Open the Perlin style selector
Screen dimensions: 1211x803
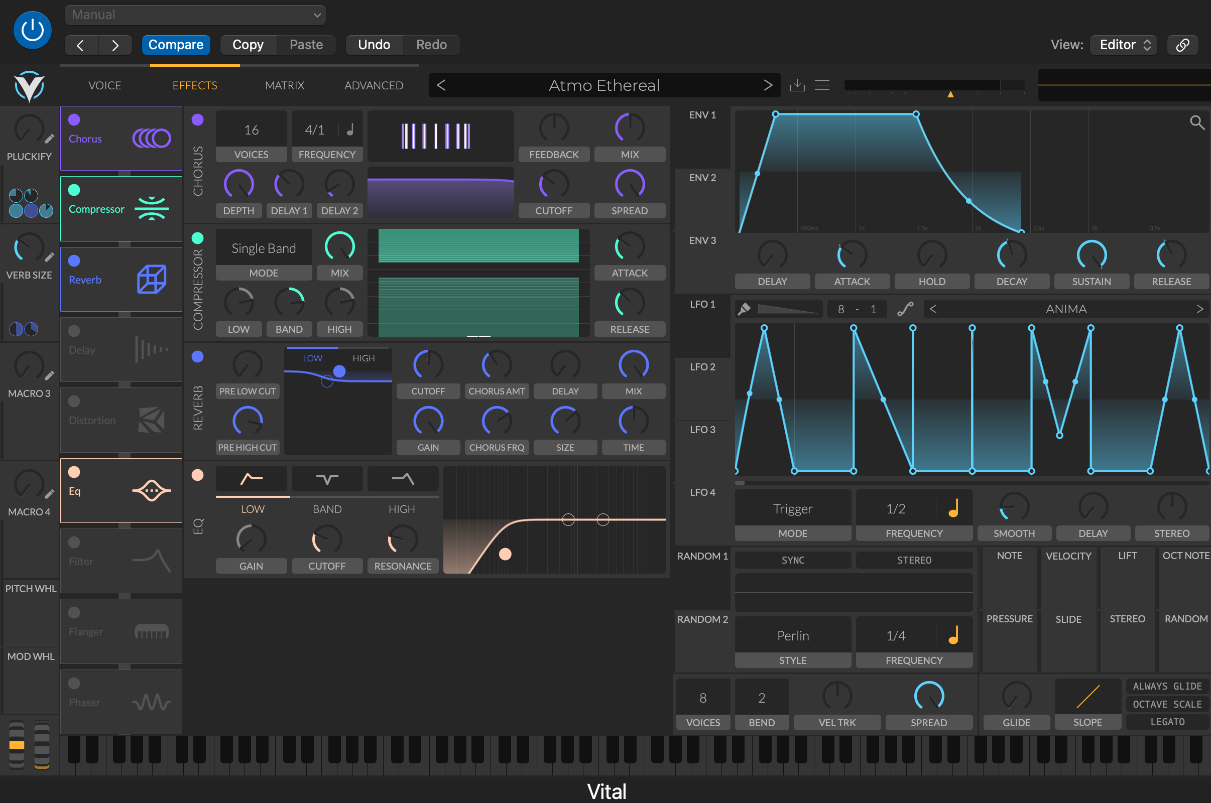793,635
